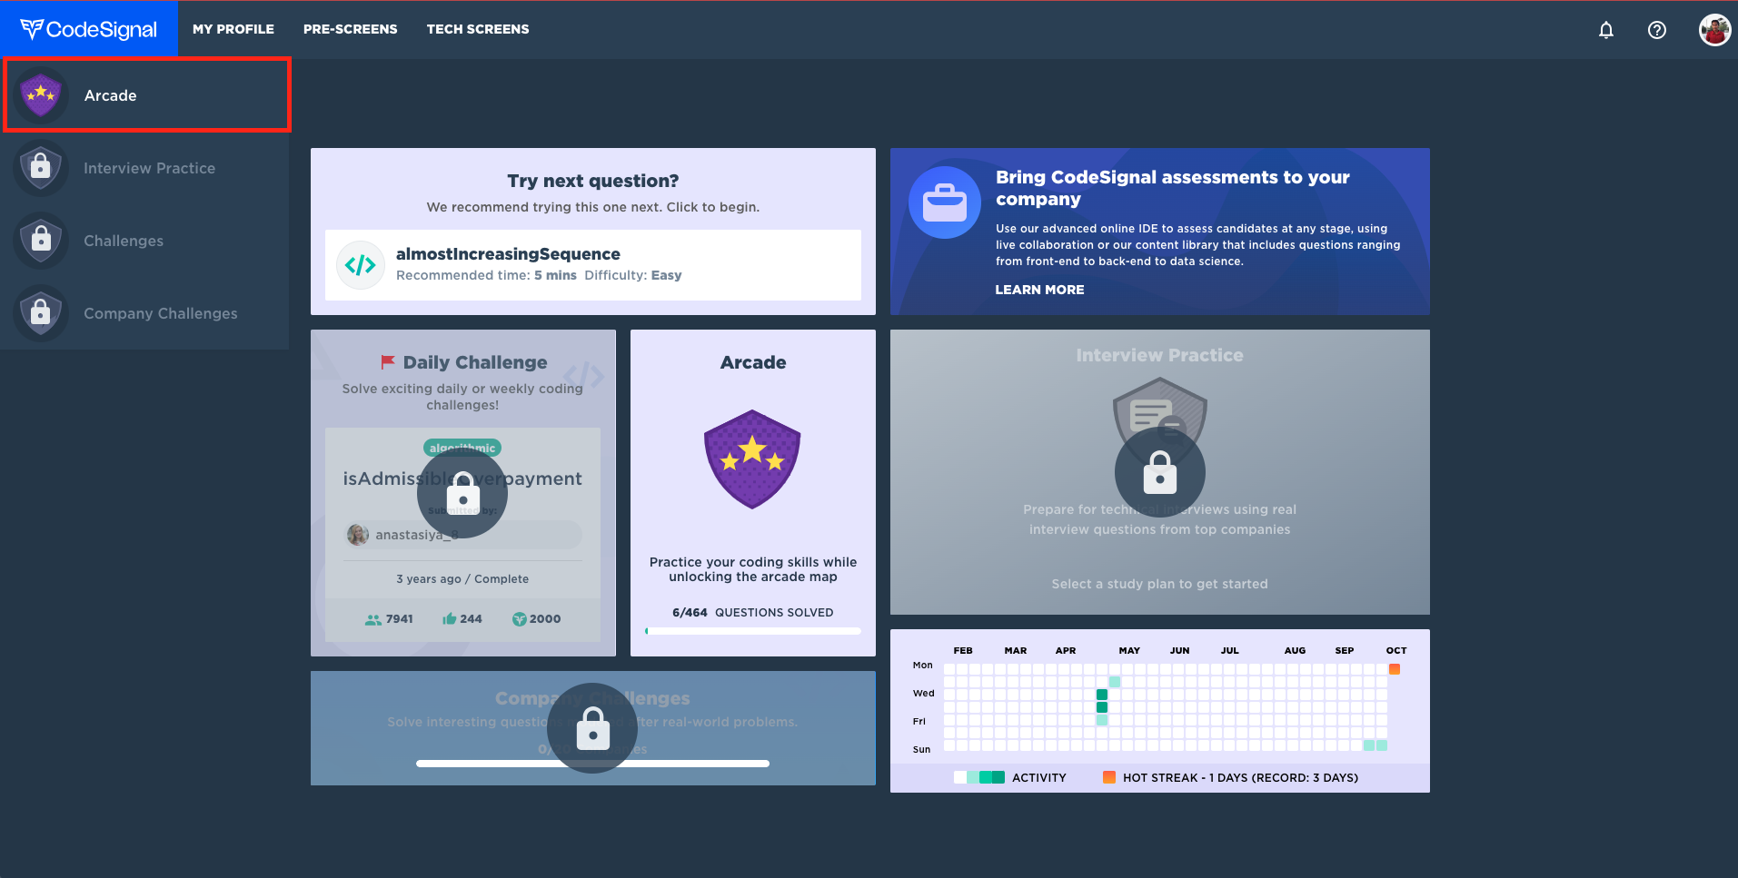The image size is (1738, 878).
Task: Select Interview Practice in the sidebar
Action: (x=145, y=168)
